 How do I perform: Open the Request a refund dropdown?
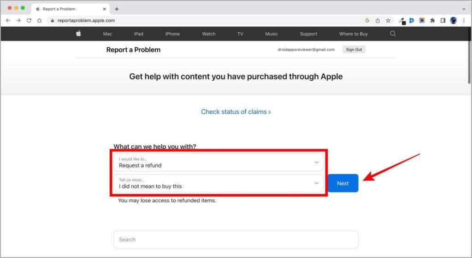[218, 162]
